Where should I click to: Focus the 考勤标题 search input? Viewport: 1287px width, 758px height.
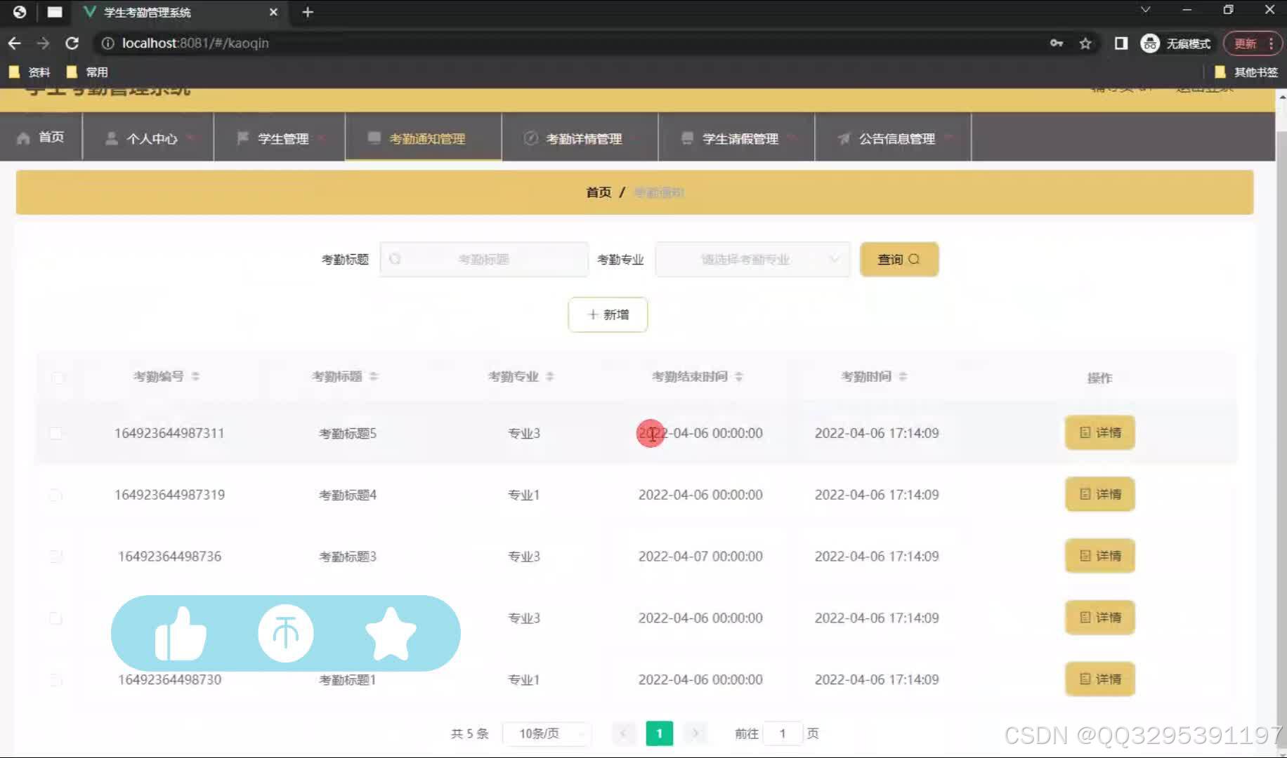(484, 260)
